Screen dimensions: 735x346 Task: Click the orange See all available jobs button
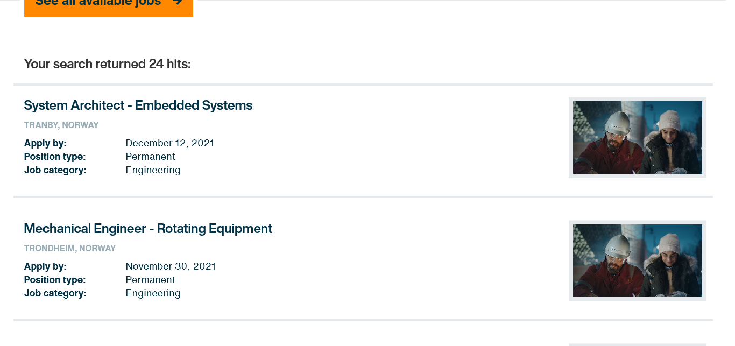[108, 5]
